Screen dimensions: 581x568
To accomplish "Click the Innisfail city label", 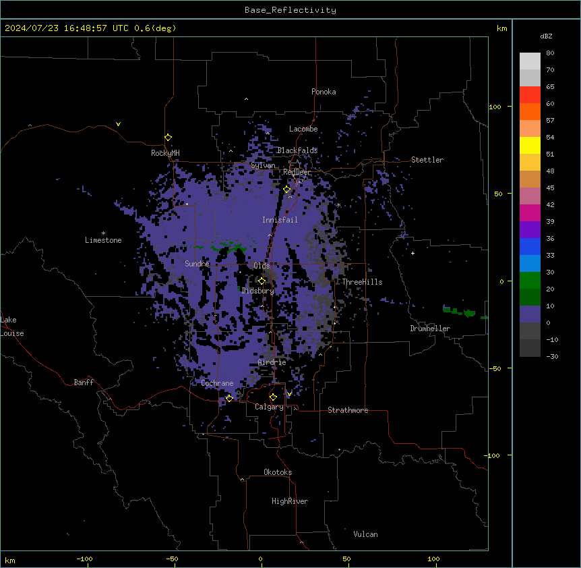I will point(280,220).
